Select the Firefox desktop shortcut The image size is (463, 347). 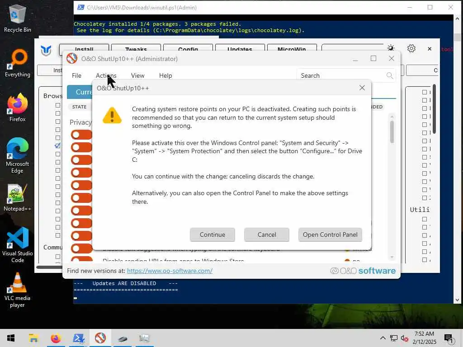pos(18,108)
